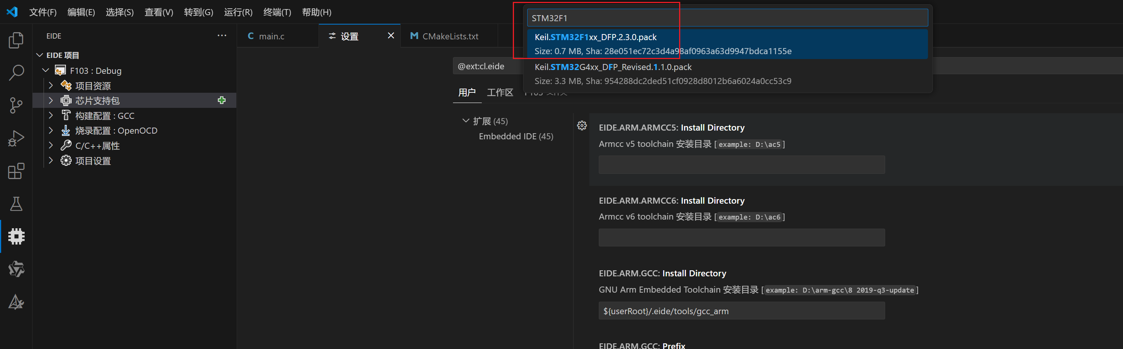
Task: Click the EIDE.ARM.ARMCC6: Install Directory heading
Action: tap(672, 200)
